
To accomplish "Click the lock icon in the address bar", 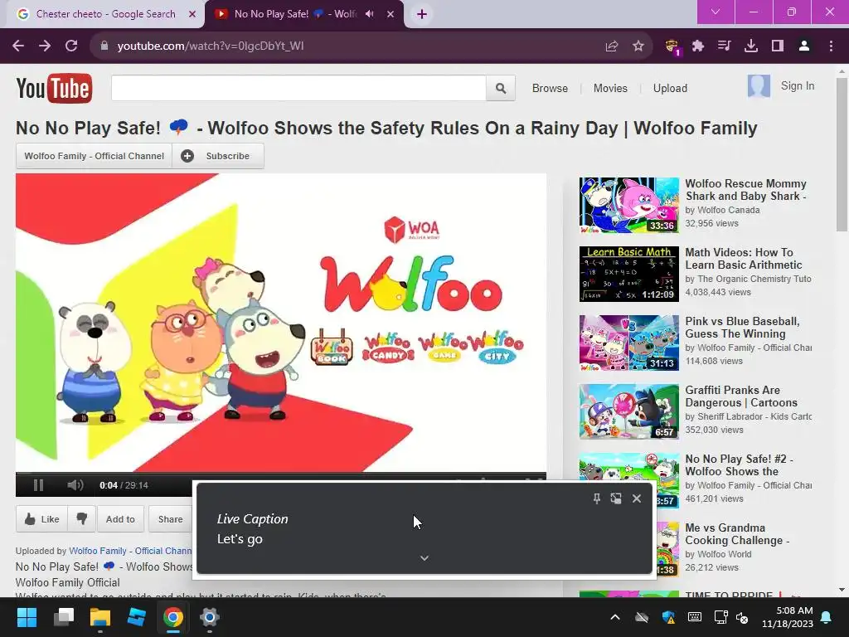I will [104, 46].
